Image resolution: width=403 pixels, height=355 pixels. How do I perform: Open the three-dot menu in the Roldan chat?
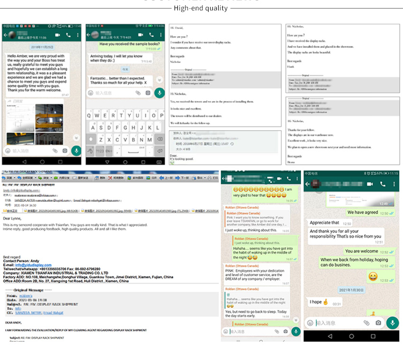coord(297,178)
